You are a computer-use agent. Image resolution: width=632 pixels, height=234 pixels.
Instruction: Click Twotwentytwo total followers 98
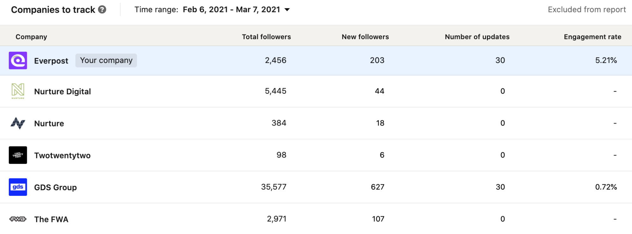point(281,155)
